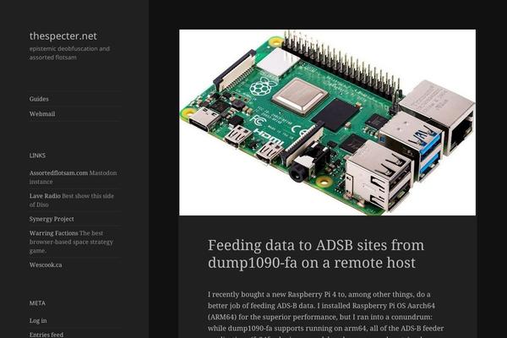Open the Feeding data to ADSB sites post title
Image resolution: width=507 pixels, height=338 pixels.
(x=316, y=253)
